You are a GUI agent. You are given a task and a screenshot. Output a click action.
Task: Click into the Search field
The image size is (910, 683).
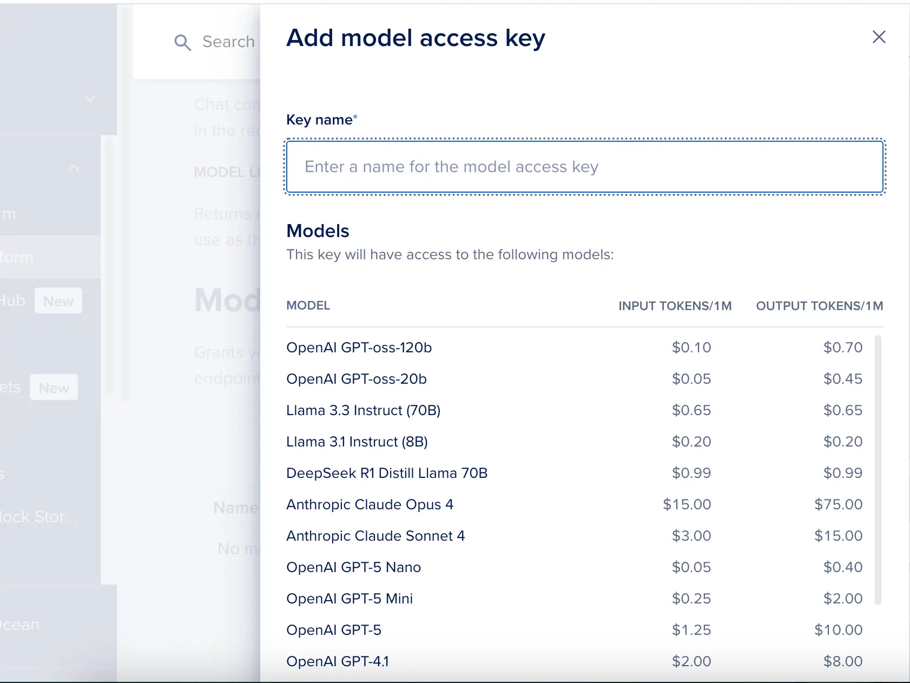[x=228, y=42]
